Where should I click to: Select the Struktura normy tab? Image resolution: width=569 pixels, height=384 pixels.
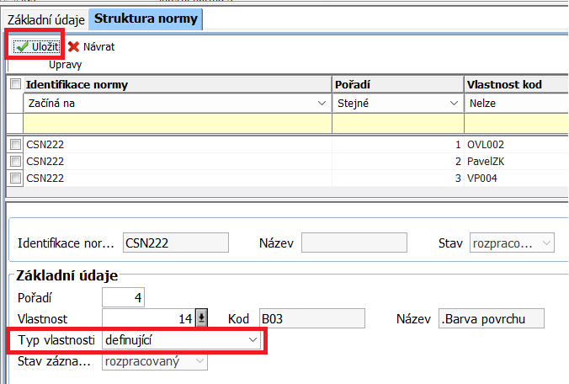point(145,18)
